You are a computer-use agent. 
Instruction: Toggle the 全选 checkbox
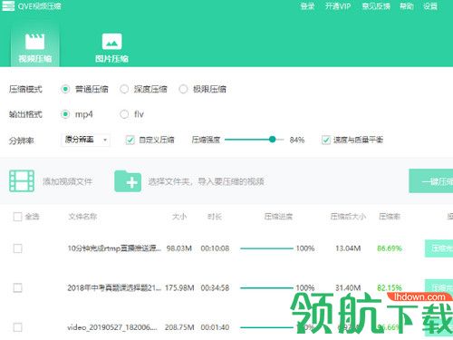click(x=18, y=217)
